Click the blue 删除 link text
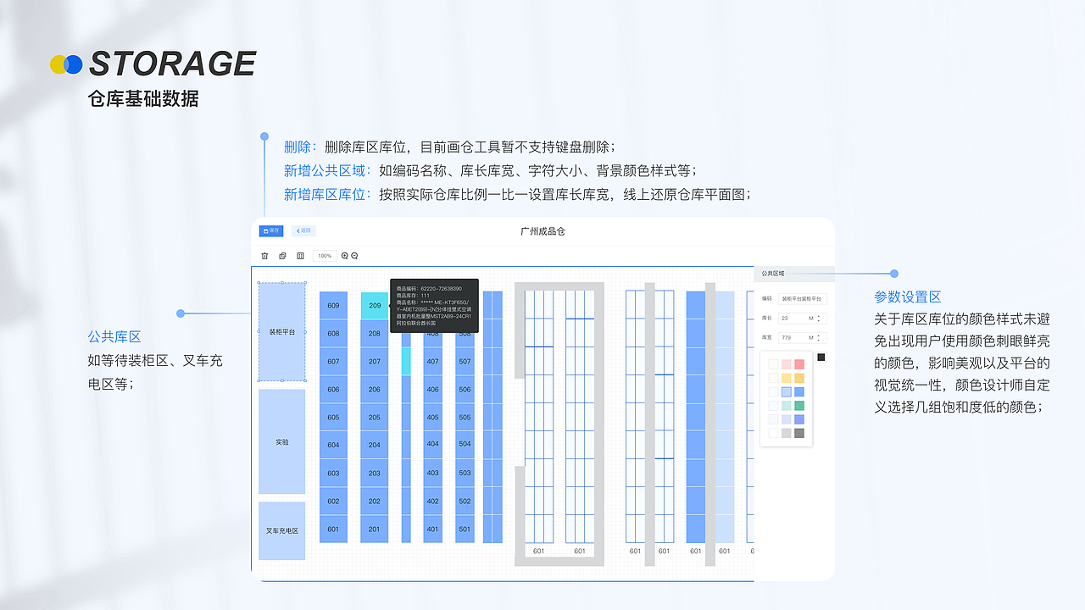This screenshot has width=1085, height=610. pyautogui.click(x=295, y=147)
